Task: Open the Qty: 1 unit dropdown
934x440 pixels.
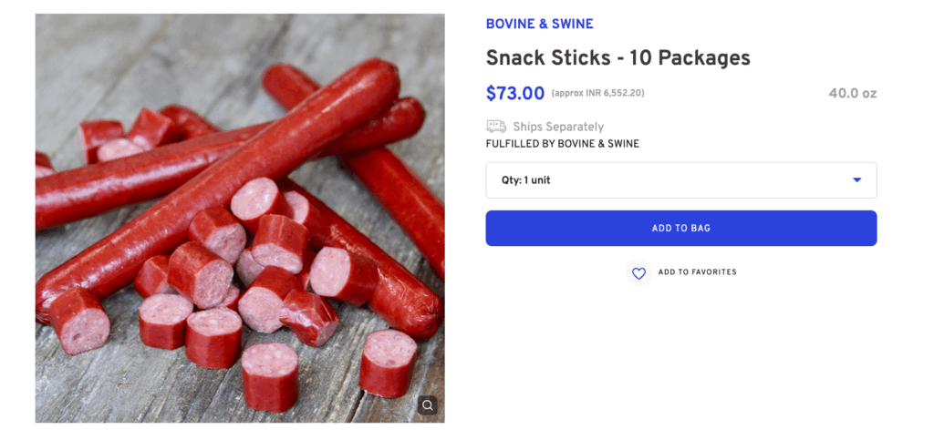Action: click(680, 180)
